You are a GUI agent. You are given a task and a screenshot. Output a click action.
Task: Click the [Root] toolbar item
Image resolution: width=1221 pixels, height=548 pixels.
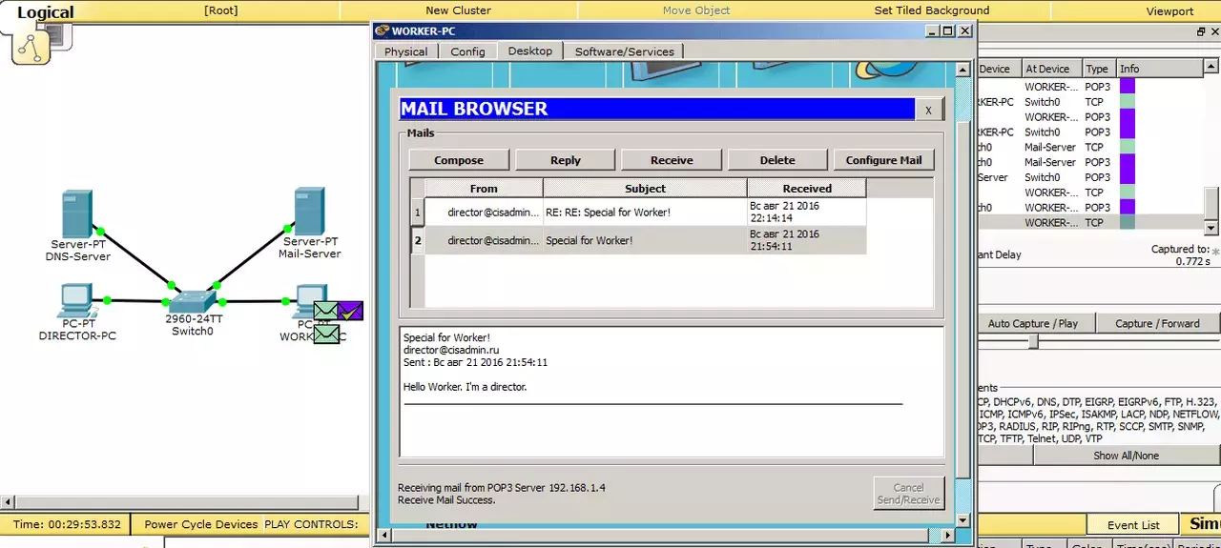coord(221,10)
